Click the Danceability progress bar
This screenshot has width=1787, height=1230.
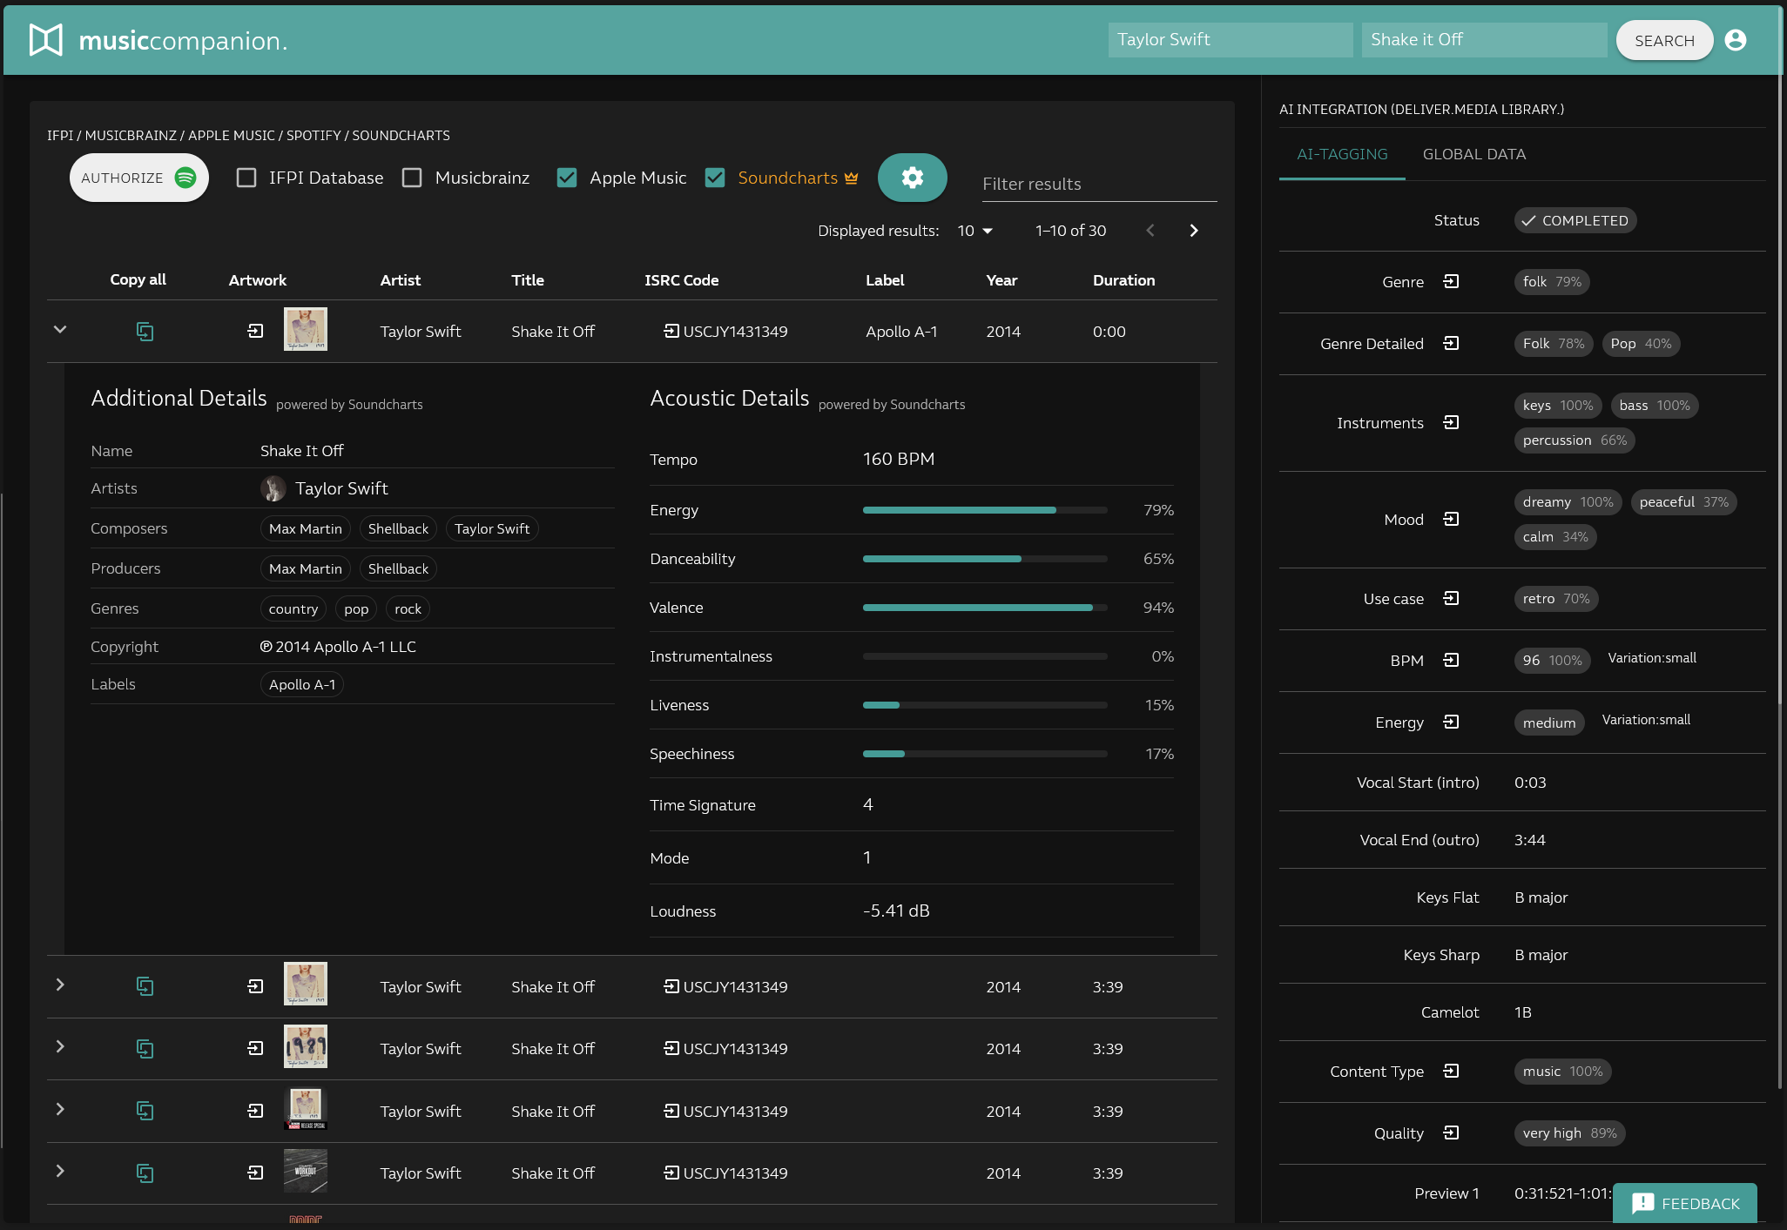point(985,559)
